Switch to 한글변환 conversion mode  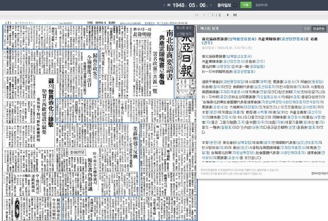pyautogui.click(x=318, y=29)
